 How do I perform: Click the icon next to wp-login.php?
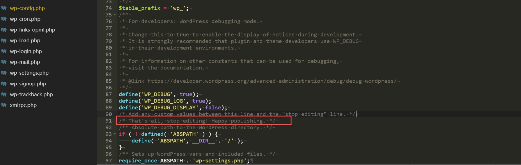tap(4, 51)
